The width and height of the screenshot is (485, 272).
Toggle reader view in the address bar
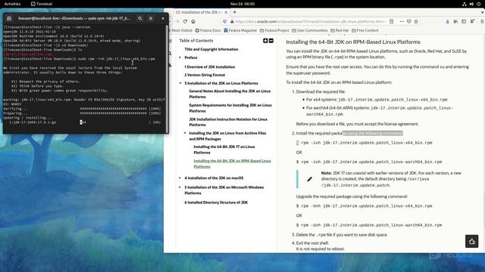pos(391,22)
